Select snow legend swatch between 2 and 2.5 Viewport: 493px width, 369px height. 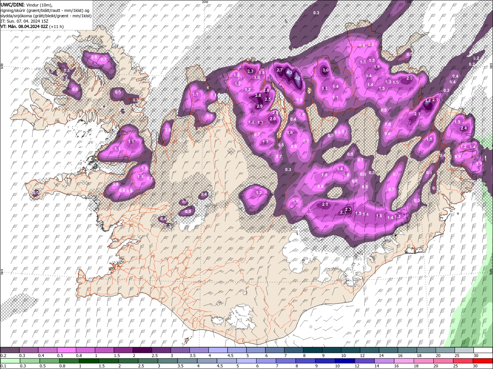(x=142, y=350)
